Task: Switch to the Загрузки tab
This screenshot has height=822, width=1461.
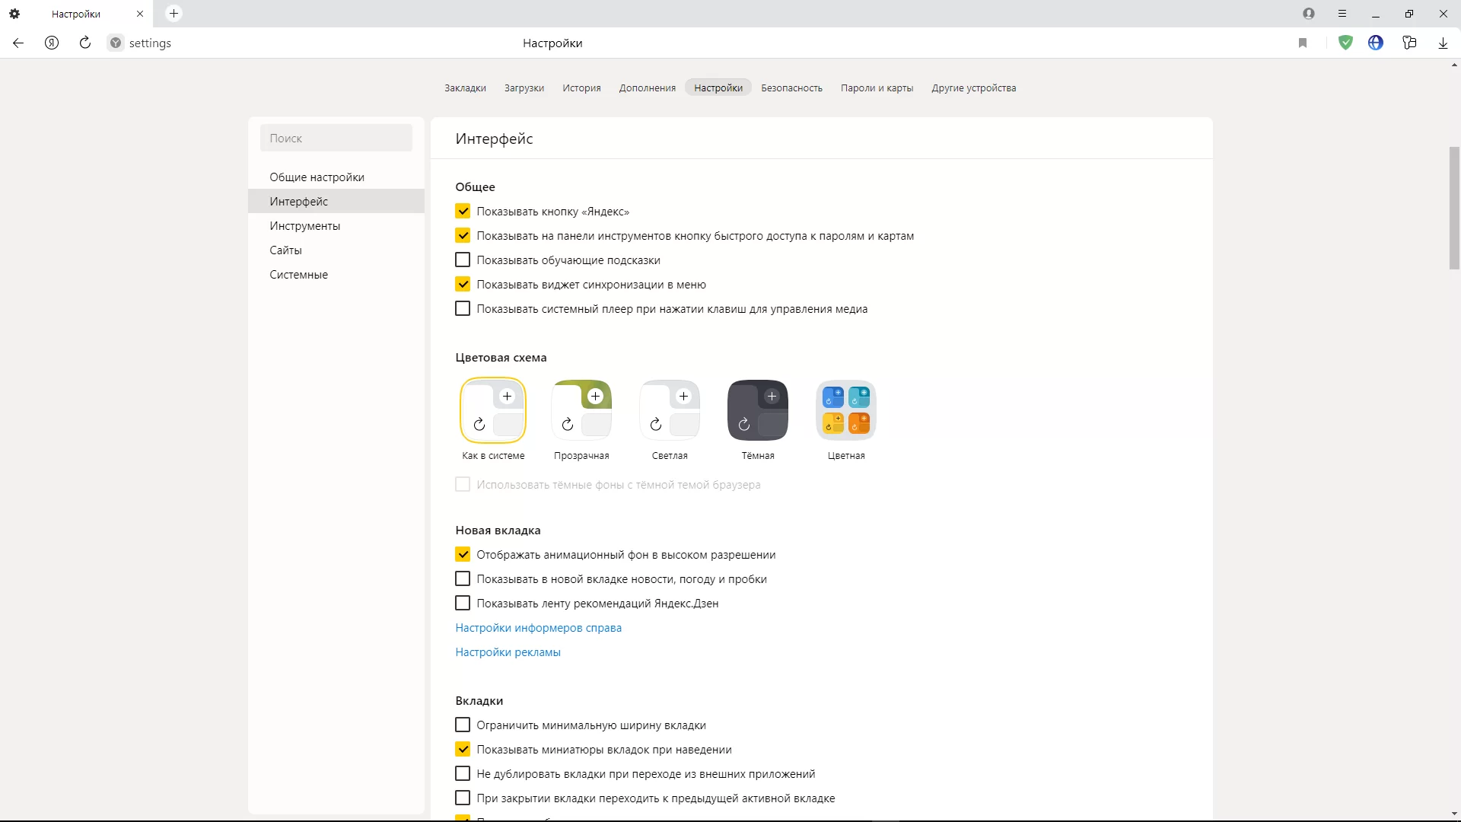Action: [x=524, y=88]
